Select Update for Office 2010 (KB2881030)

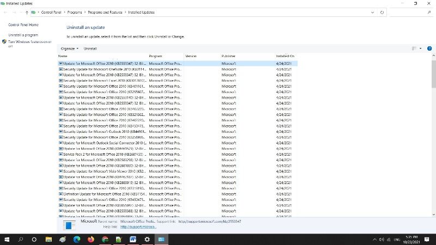pyautogui.click(x=178, y=166)
